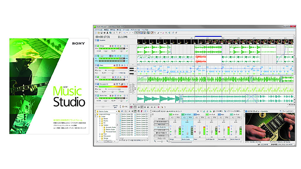Collapse the Guitars folder in Explorer tree
Image resolution: width=301 pixels, height=169 pixels.
pos(100,125)
